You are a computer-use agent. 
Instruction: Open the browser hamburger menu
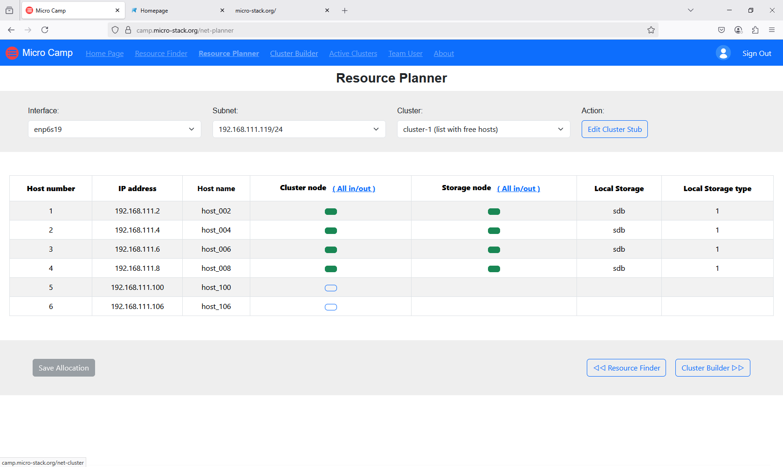pos(772,30)
